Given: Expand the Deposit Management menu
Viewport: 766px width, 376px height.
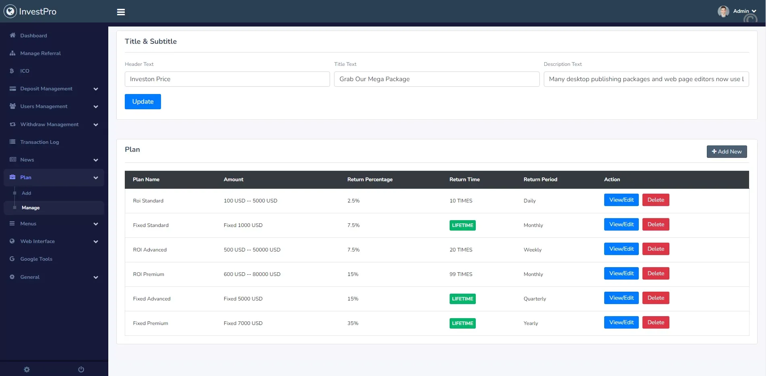Looking at the screenshot, I should point(95,89).
